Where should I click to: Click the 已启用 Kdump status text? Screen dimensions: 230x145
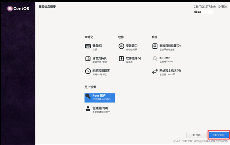(166, 62)
